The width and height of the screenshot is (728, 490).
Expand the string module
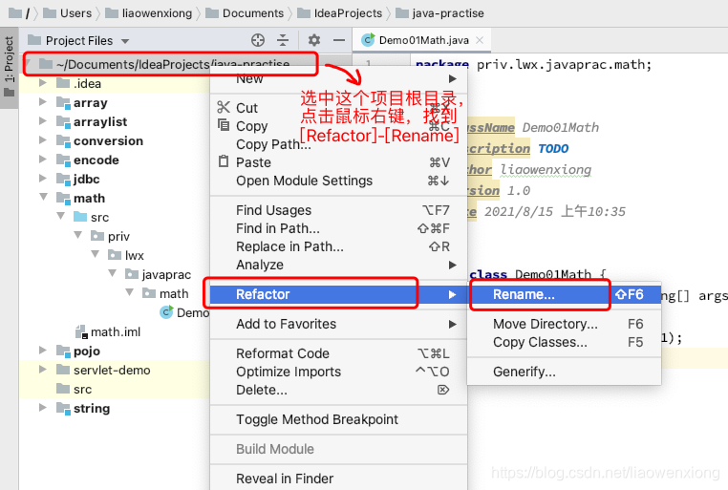pos(43,408)
